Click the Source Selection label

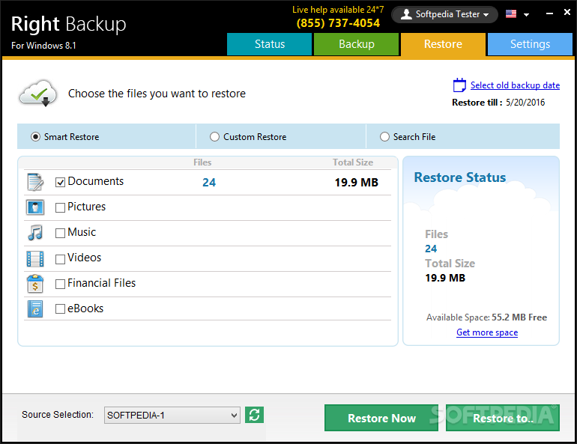coord(58,415)
